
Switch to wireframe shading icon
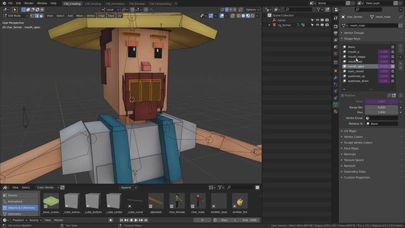pos(239,16)
